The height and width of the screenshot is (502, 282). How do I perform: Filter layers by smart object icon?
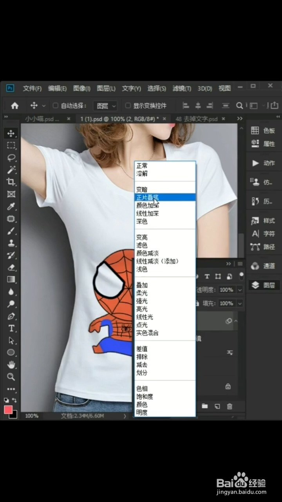click(x=230, y=276)
